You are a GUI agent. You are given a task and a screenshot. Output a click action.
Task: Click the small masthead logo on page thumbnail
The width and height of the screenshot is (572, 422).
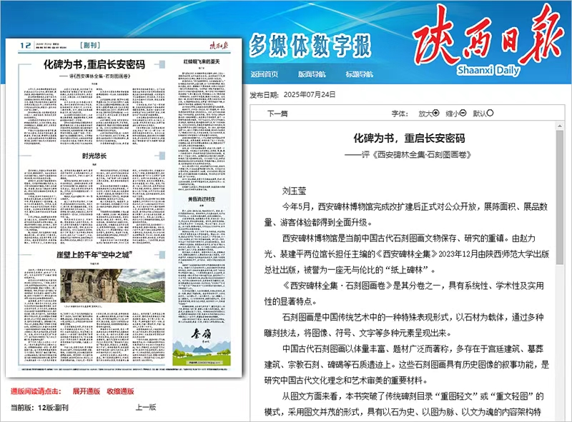pyautogui.click(x=218, y=46)
